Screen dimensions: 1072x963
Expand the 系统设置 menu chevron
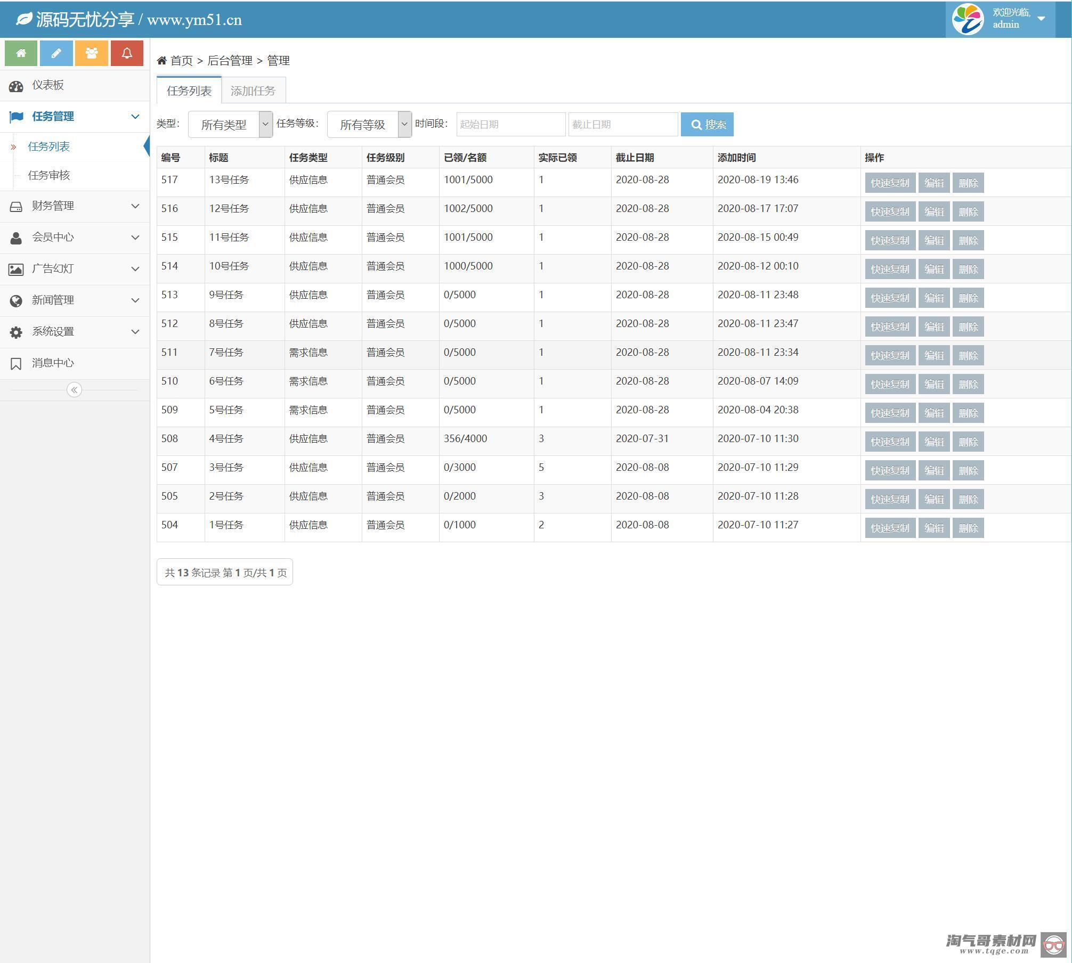[135, 331]
